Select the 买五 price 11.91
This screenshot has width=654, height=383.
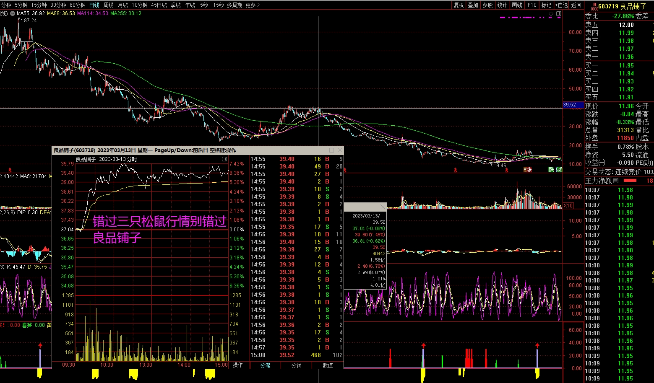tap(626, 97)
